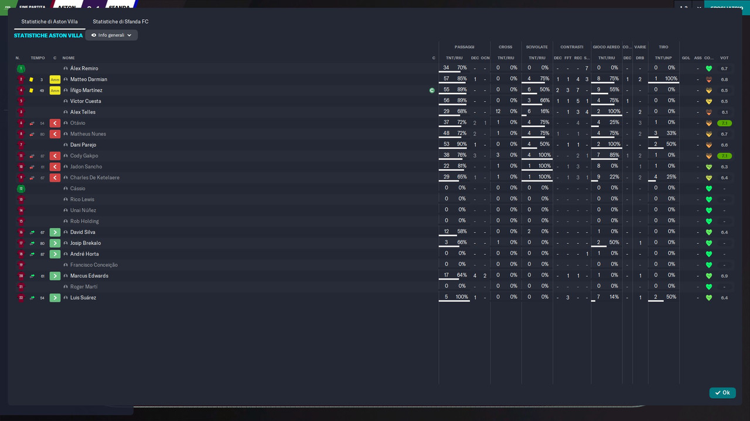This screenshot has width=750, height=421.
Task: Click Cássio's green goalkeeper shirt number 12
Action: point(21,189)
